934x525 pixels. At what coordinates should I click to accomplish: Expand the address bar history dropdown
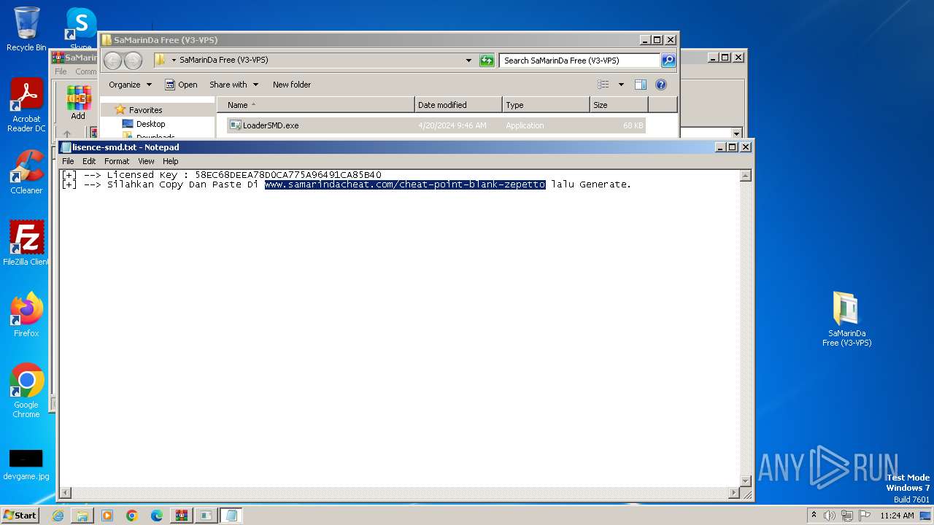pyautogui.click(x=468, y=61)
